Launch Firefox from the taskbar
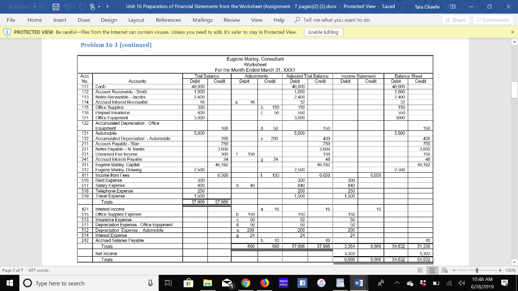The width and height of the screenshot is (518, 291). 264,282
